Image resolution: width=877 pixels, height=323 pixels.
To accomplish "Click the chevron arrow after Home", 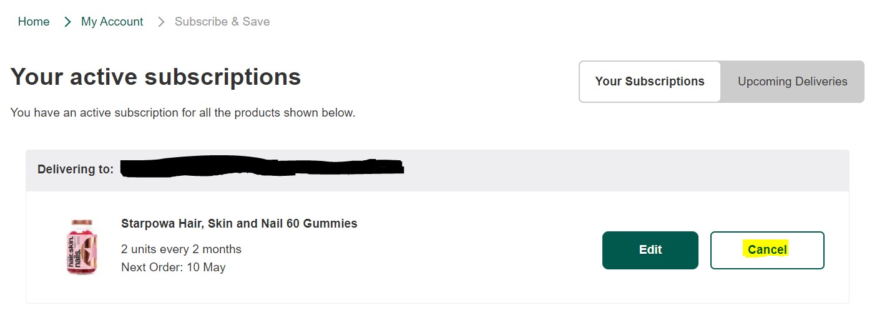I will coord(67,22).
